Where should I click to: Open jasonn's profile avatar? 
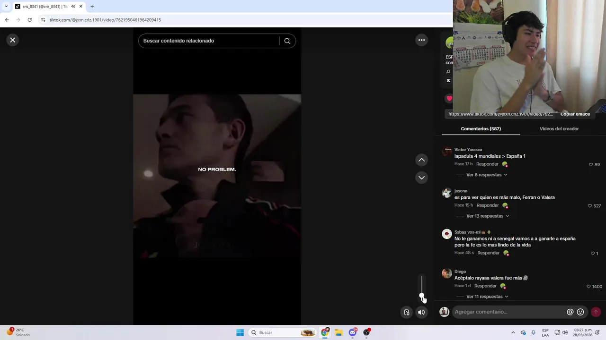(447, 193)
